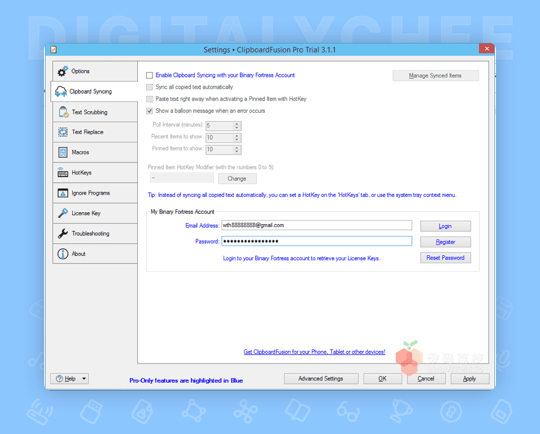Increase Pinned Items to show value
Viewport: 540px width, 434px height.
pyautogui.click(x=237, y=147)
